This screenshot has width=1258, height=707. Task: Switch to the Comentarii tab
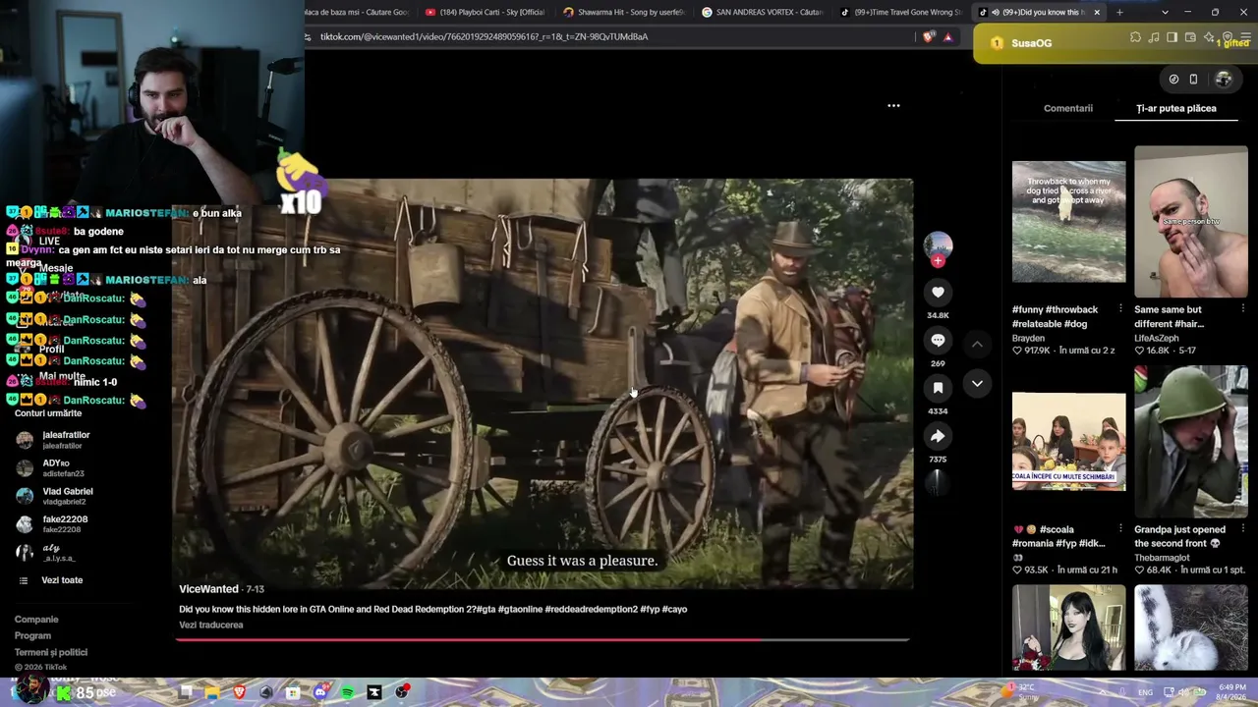[x=1067, y=108]
